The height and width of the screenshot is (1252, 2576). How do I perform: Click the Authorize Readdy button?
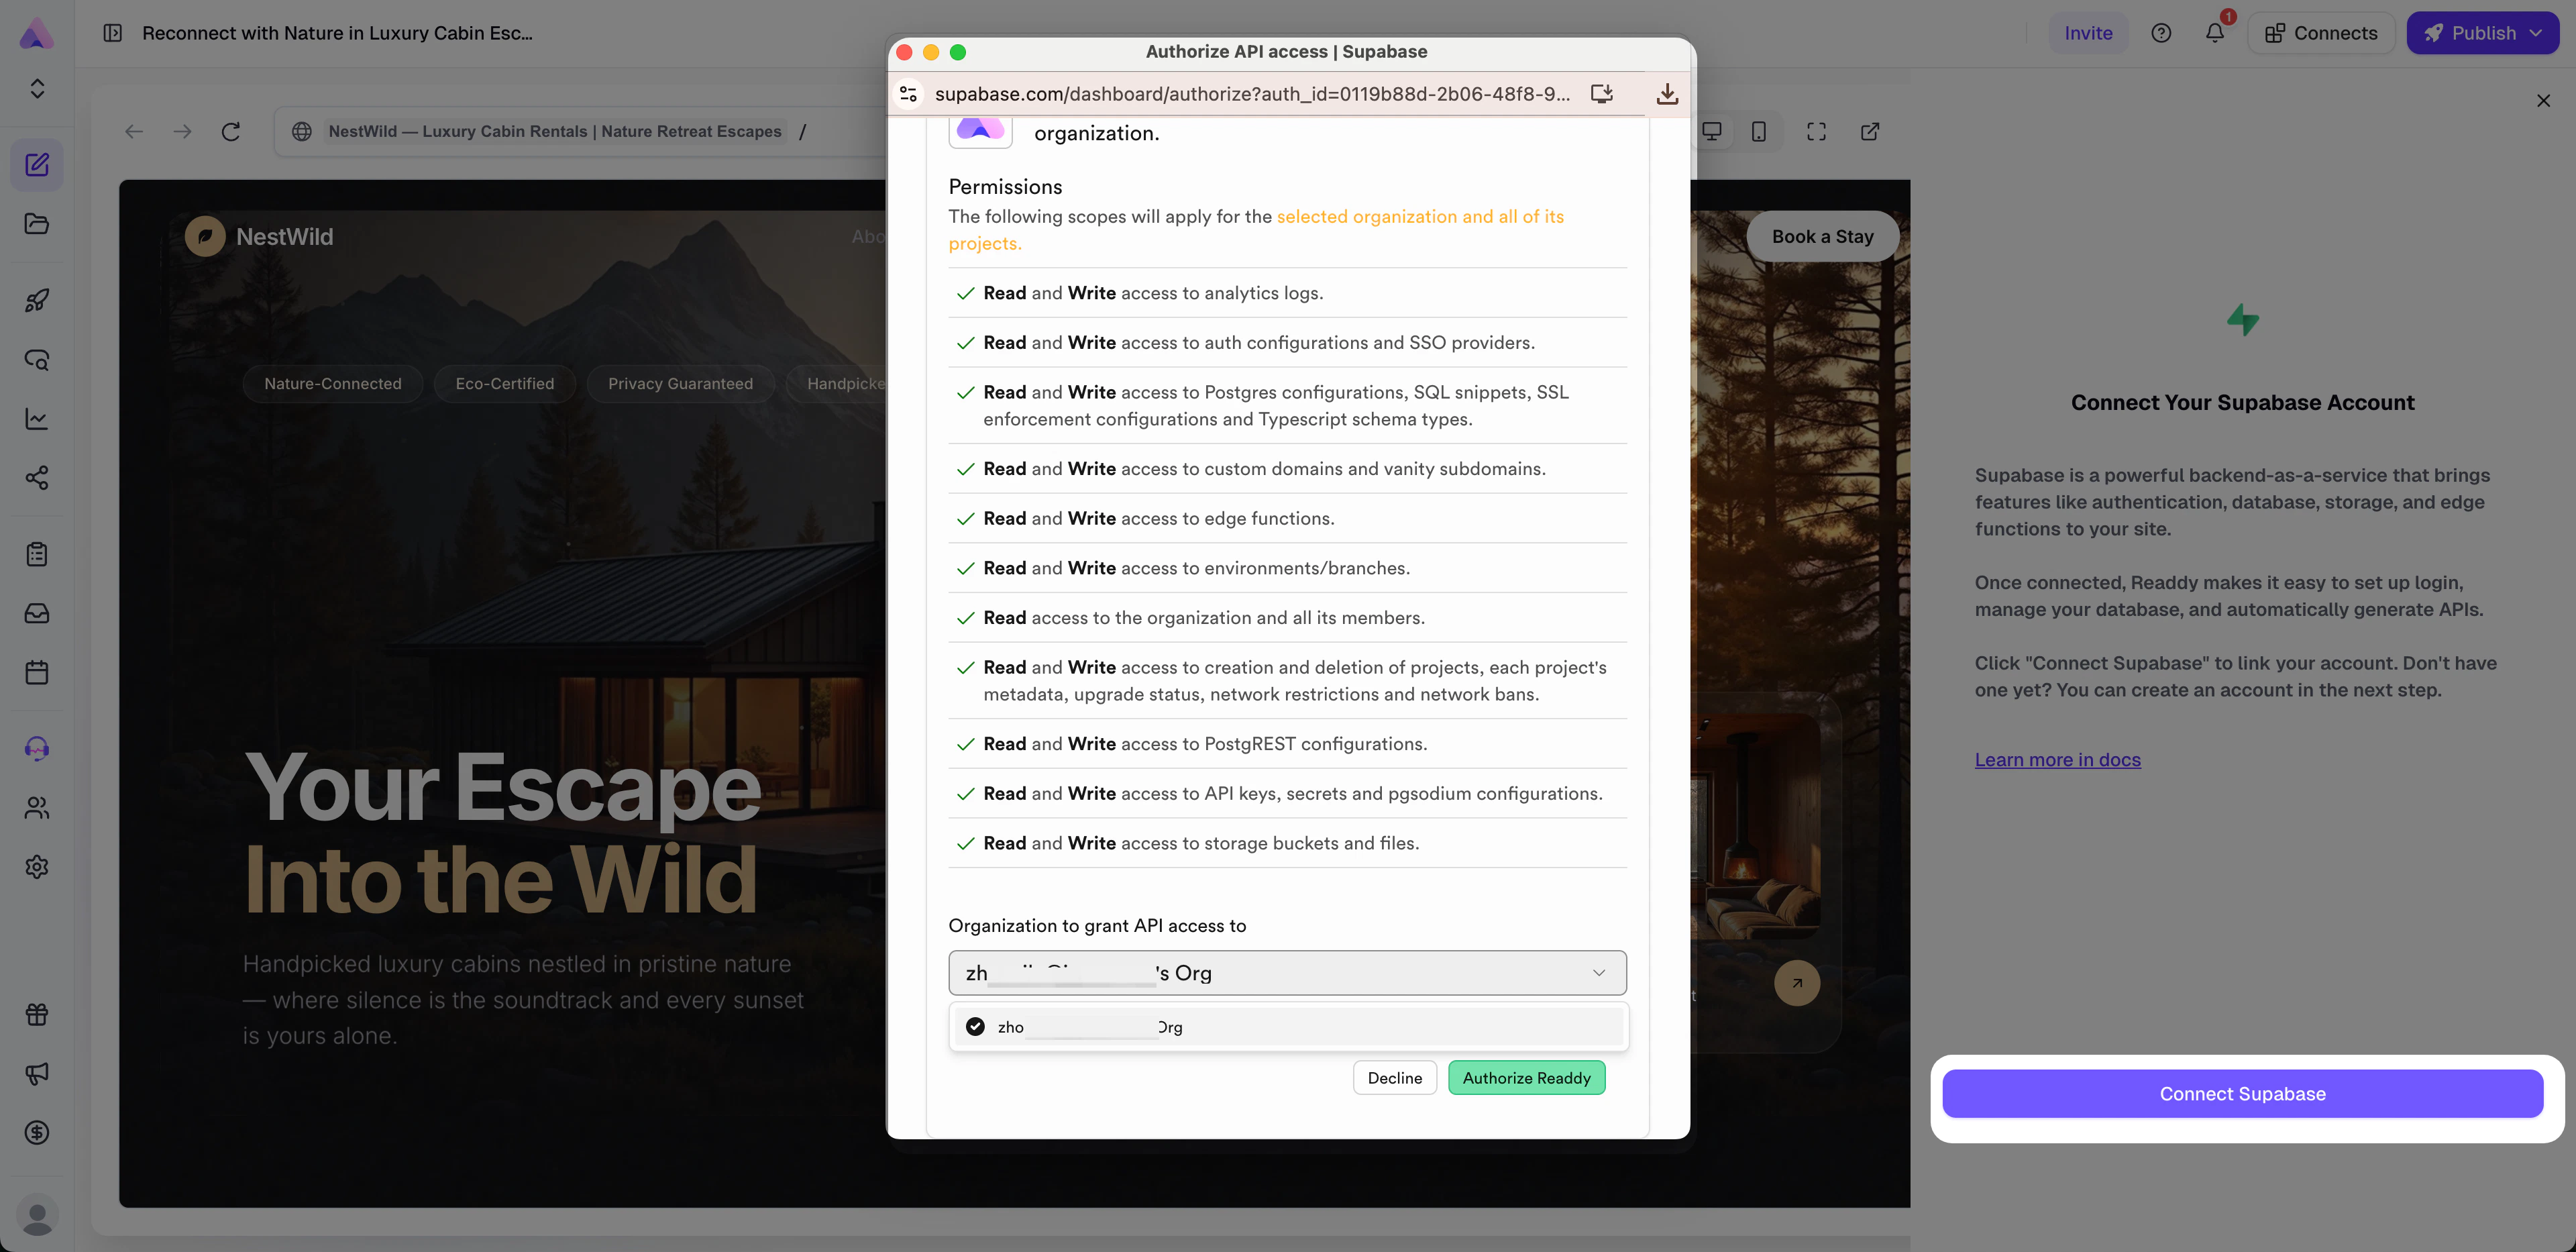[x=1526, y=1078]
